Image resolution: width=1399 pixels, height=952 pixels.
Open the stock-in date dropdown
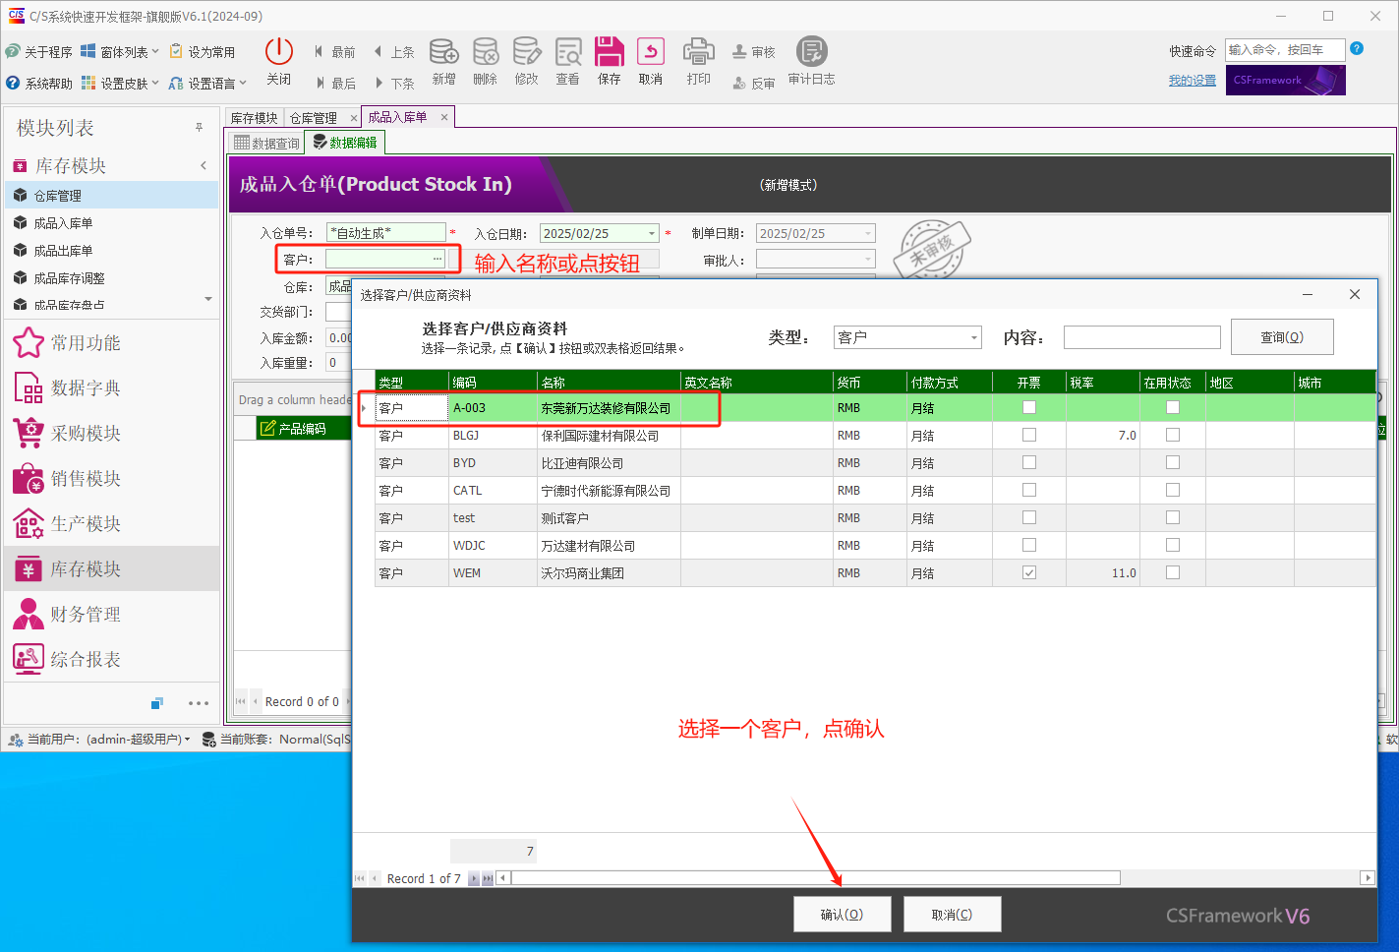[651, 233]
